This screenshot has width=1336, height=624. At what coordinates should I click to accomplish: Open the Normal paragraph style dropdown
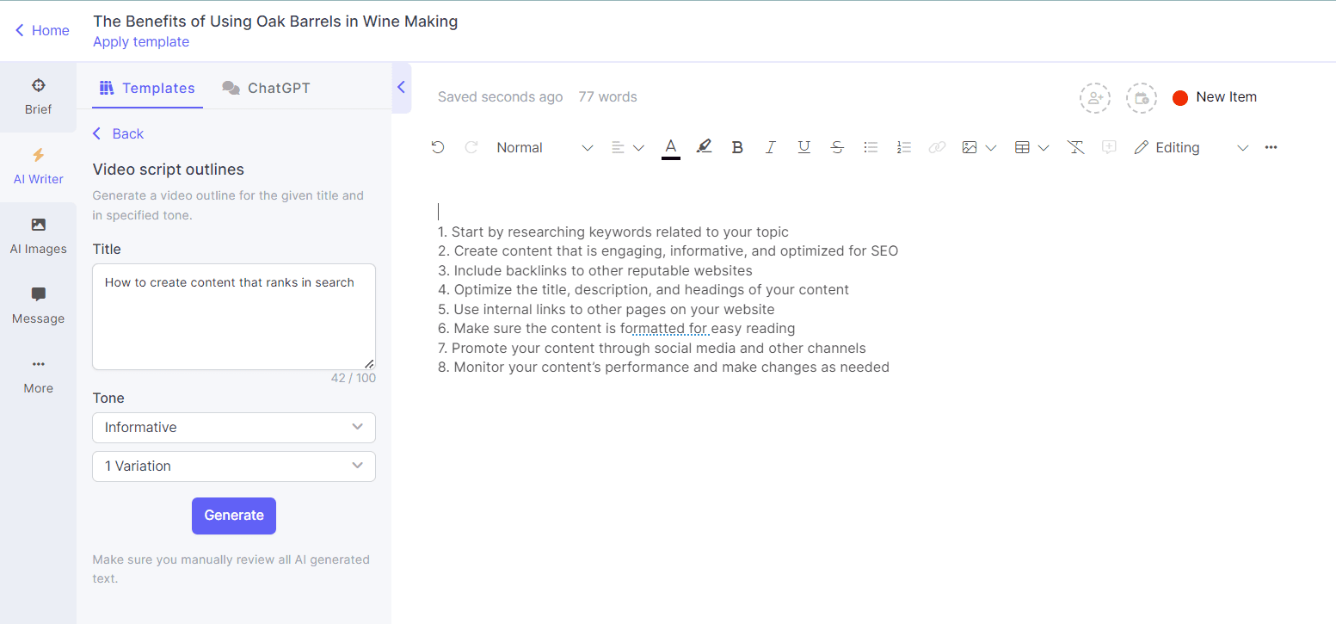coord(545,147)
